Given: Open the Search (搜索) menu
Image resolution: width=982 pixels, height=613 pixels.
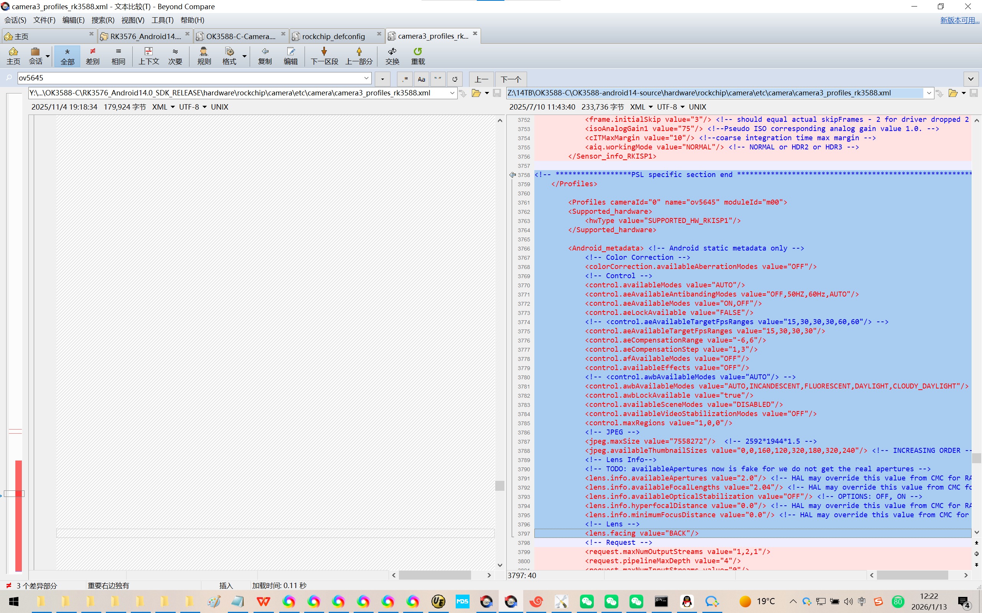Looking at the screenshot, I should [x=103, y=20].
